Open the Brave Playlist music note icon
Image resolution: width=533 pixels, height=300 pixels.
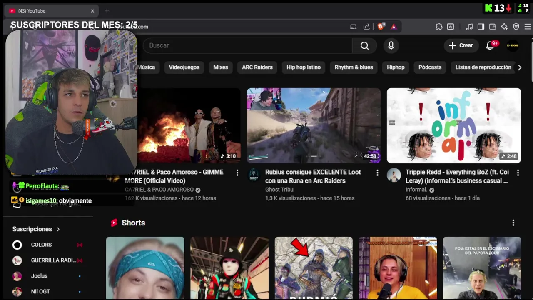click(469, 27)
